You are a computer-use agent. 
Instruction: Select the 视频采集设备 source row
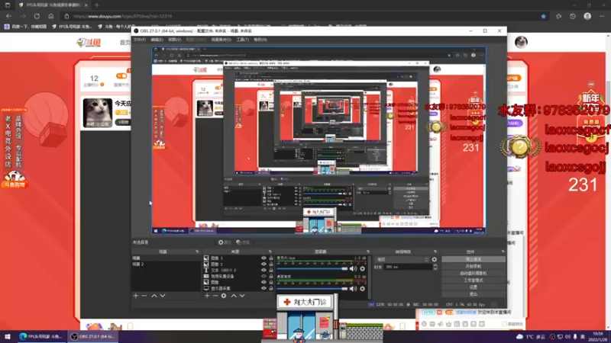point(238,276)
